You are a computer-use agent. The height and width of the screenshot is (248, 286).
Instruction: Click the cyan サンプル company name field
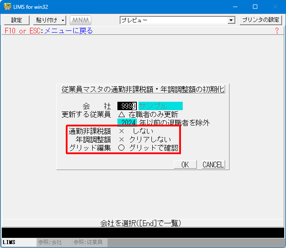[160, 106]
